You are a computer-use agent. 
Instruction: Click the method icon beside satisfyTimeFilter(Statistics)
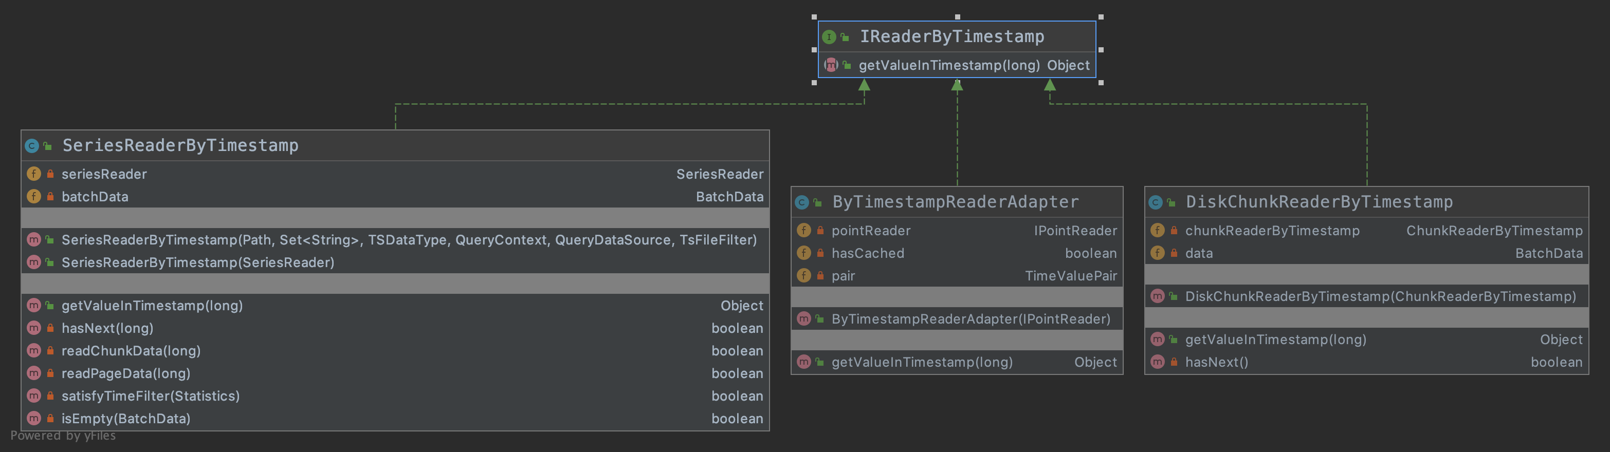(x=34, y=395)
